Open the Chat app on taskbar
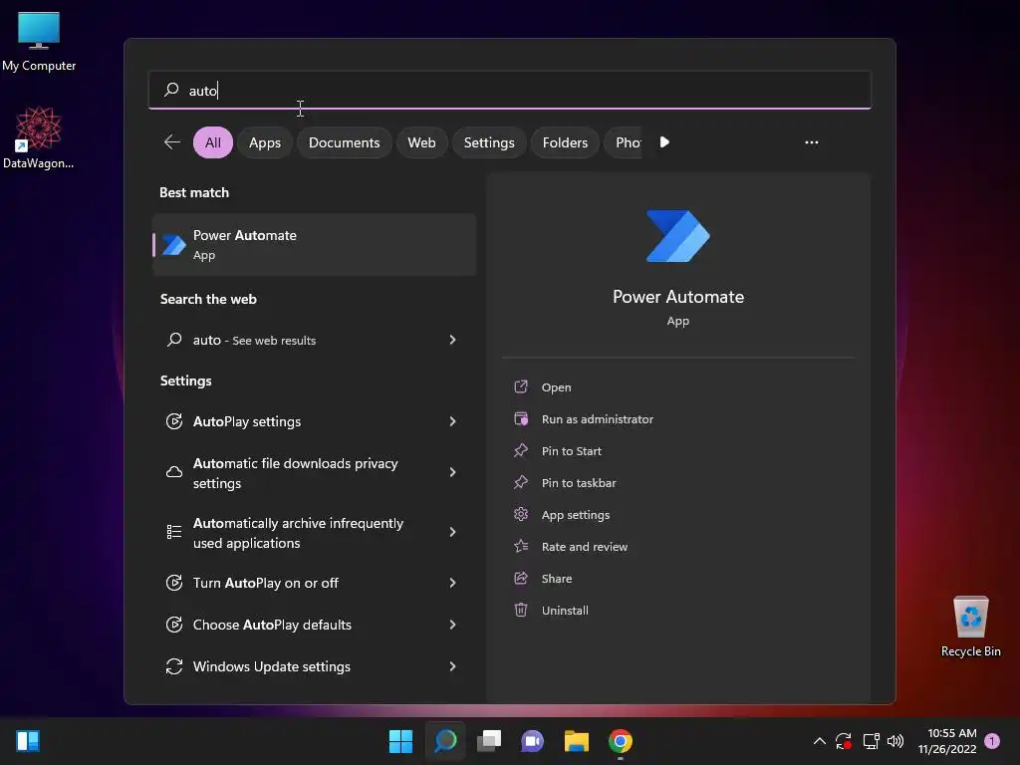Screen dimensions: 1020x765 coord(532,741)
